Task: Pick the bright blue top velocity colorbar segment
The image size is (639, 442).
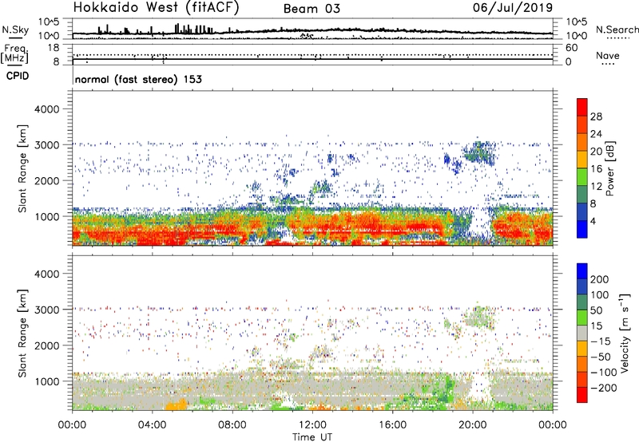Action: [x=582, y=271]
